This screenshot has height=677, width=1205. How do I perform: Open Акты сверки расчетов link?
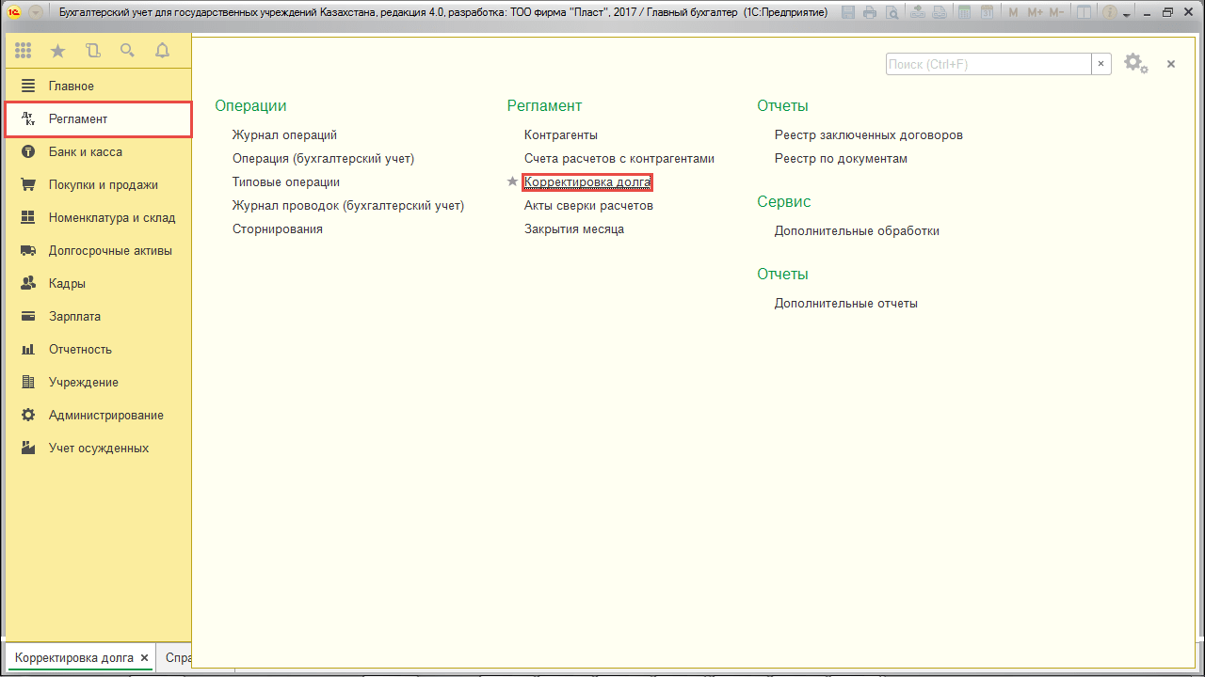[x=588, y=205]
